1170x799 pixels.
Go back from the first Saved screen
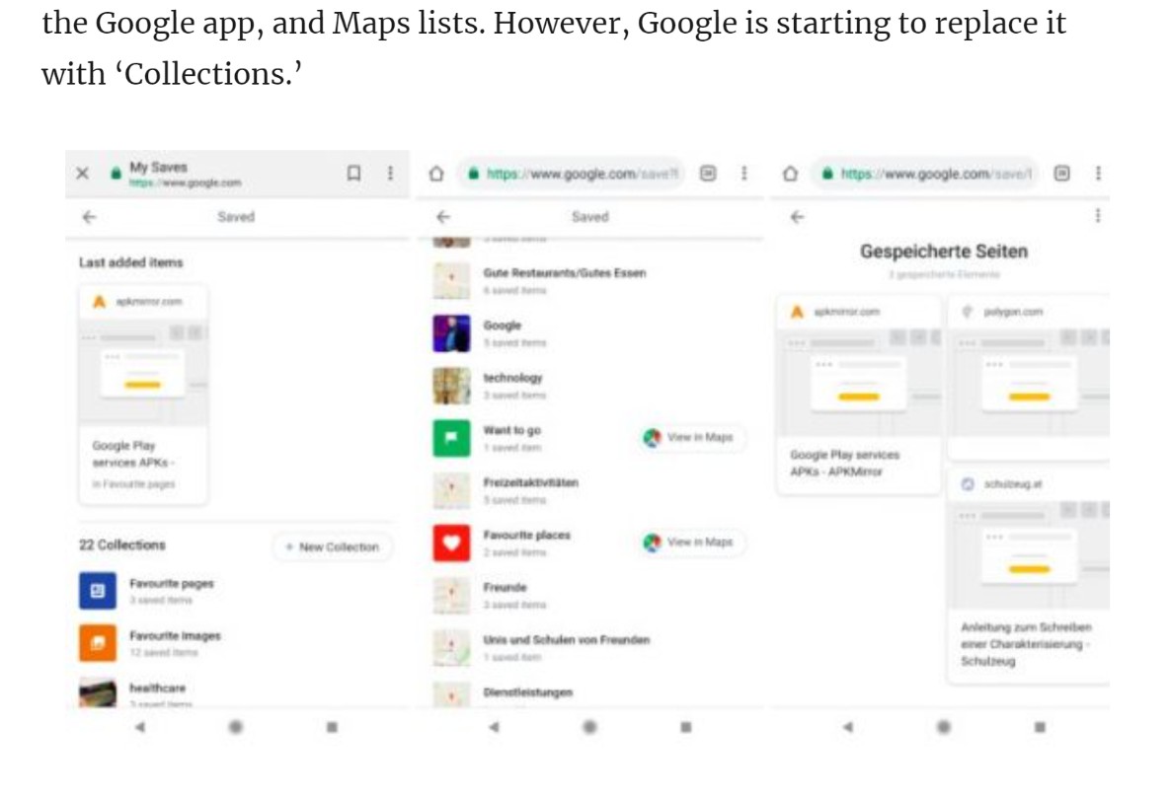click(90, 217)
